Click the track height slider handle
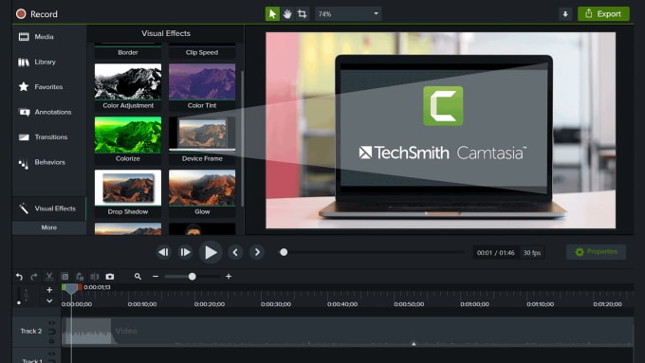 (19, 302)
